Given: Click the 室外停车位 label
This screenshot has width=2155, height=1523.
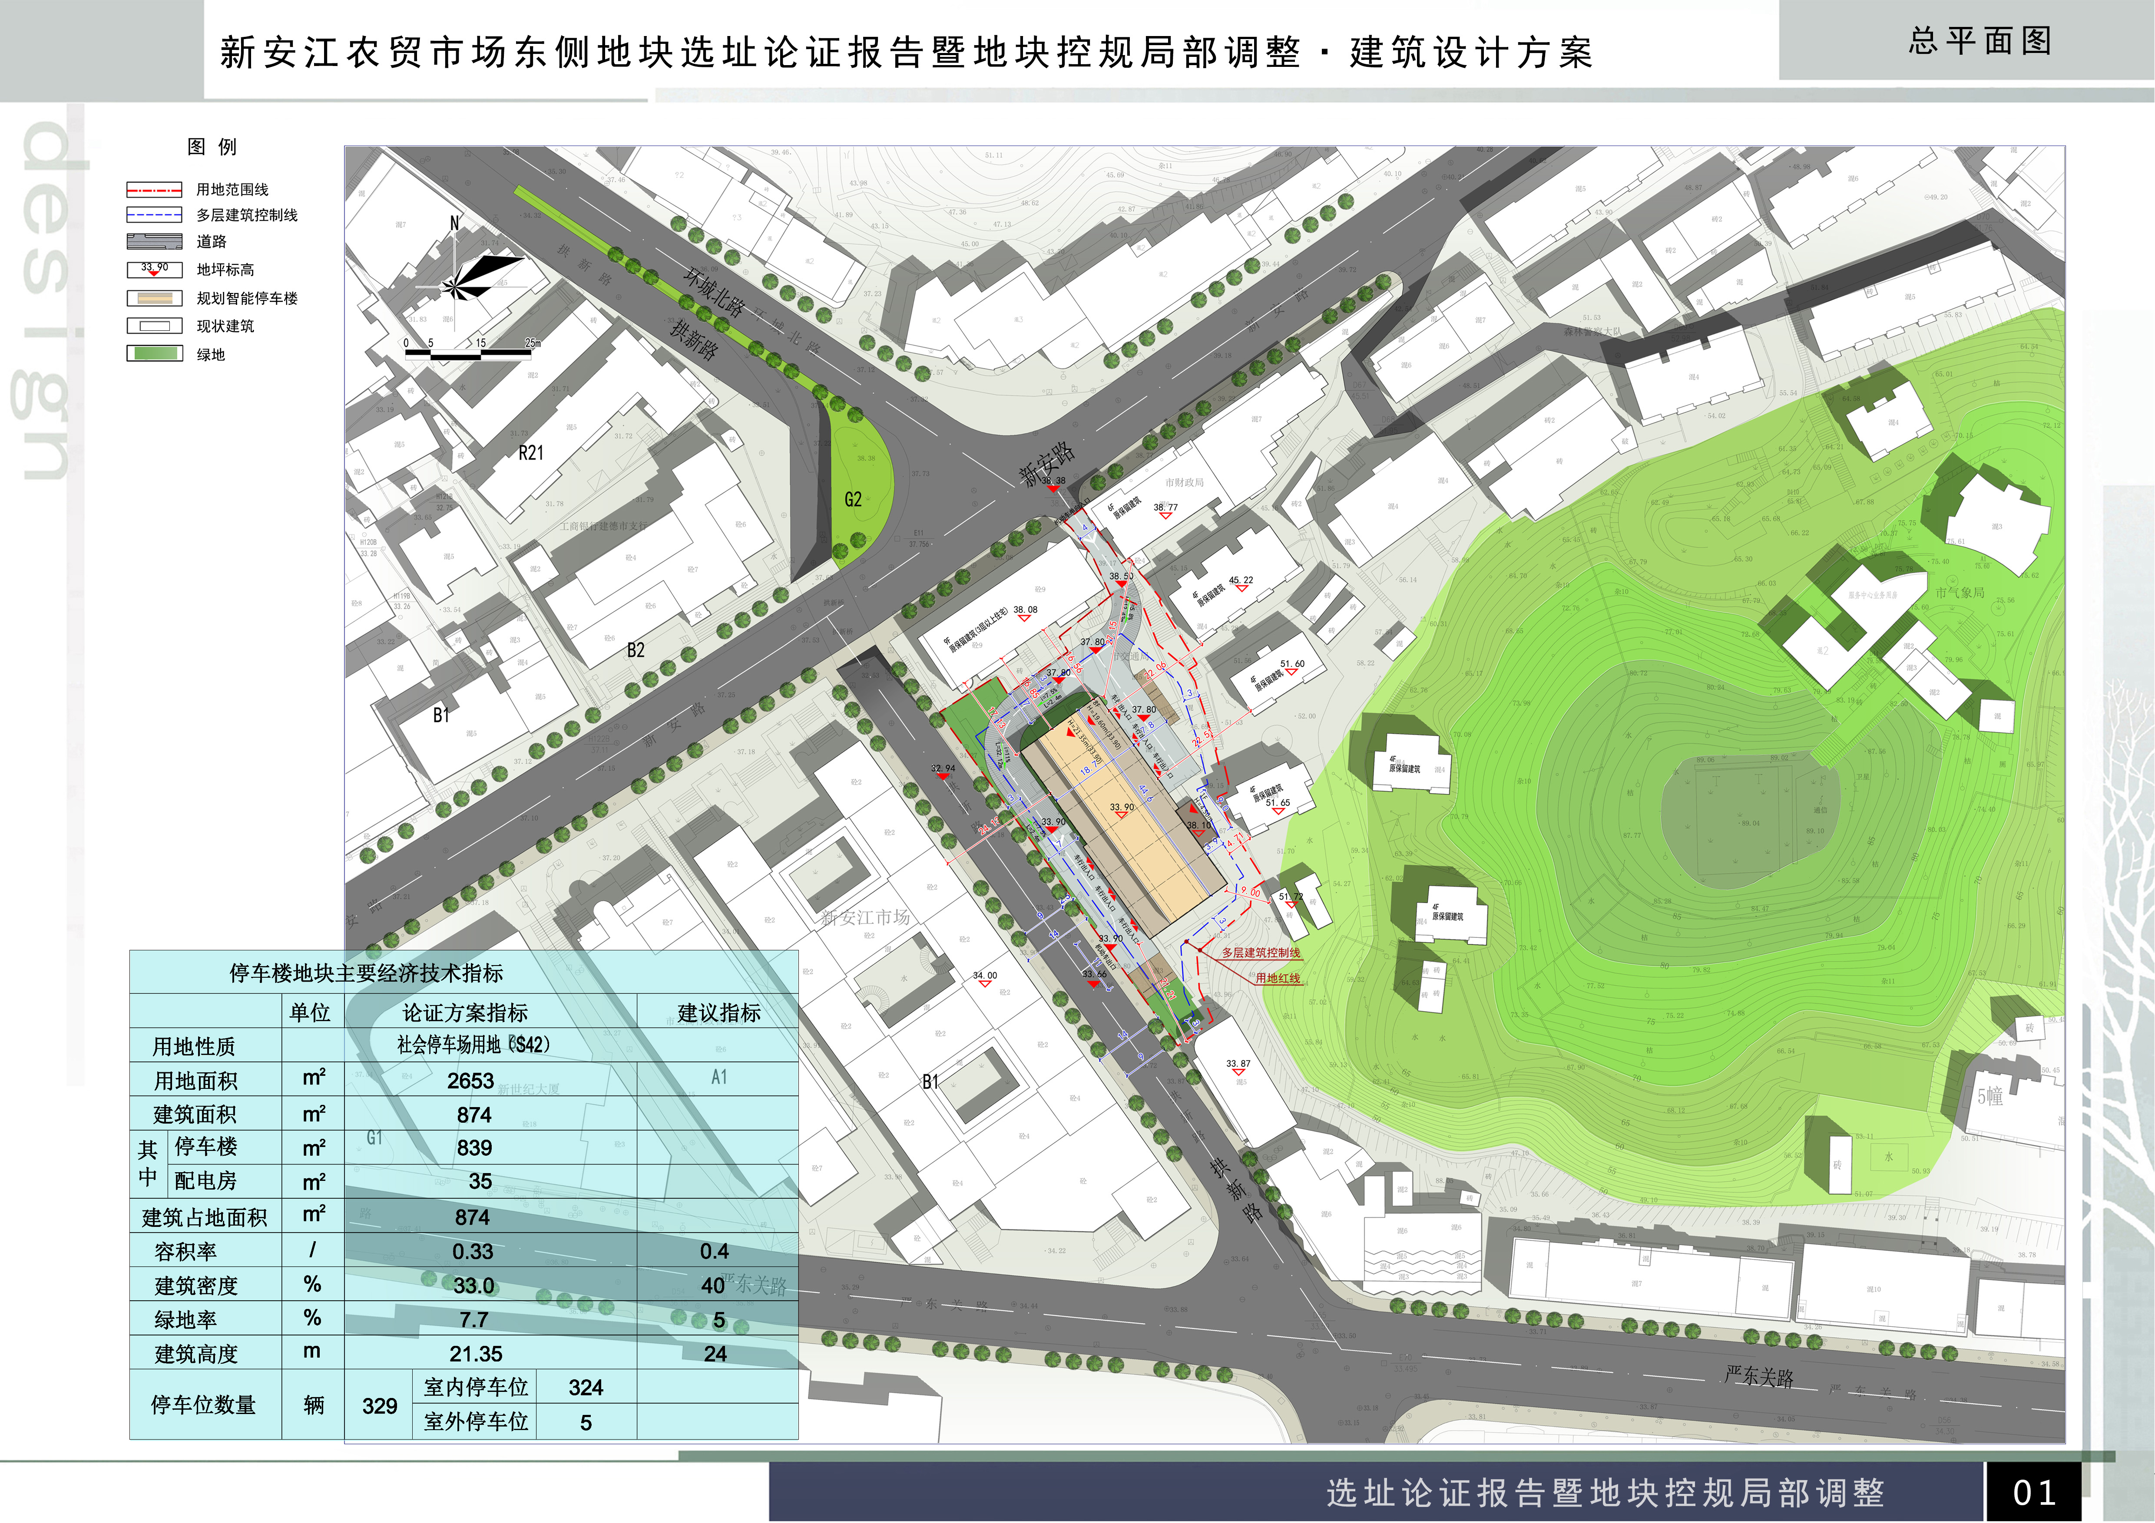Looking at the screenshot, I should coord(476,1422).
